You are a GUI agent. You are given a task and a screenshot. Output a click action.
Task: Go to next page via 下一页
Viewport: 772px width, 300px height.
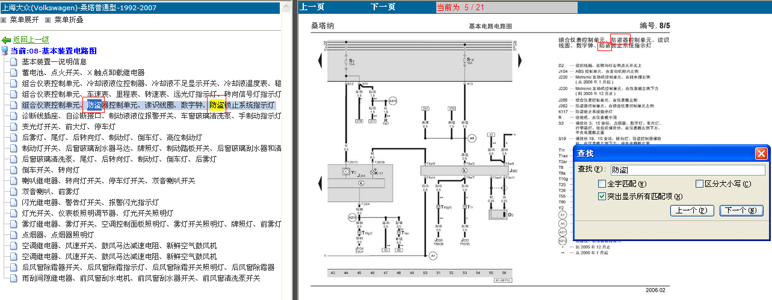(383, 7)
